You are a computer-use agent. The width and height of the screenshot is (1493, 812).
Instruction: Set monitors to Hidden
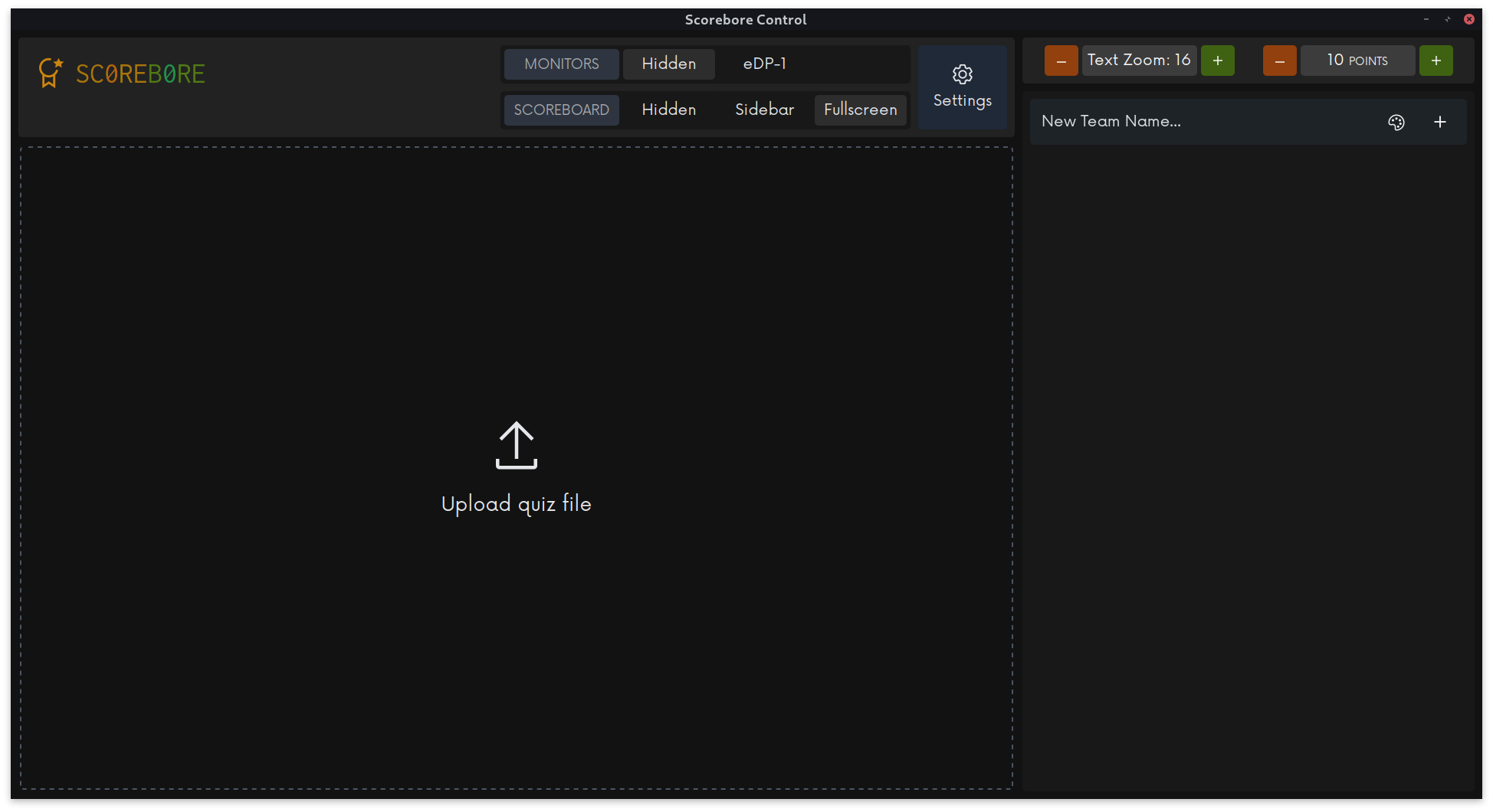coord(668,64)
